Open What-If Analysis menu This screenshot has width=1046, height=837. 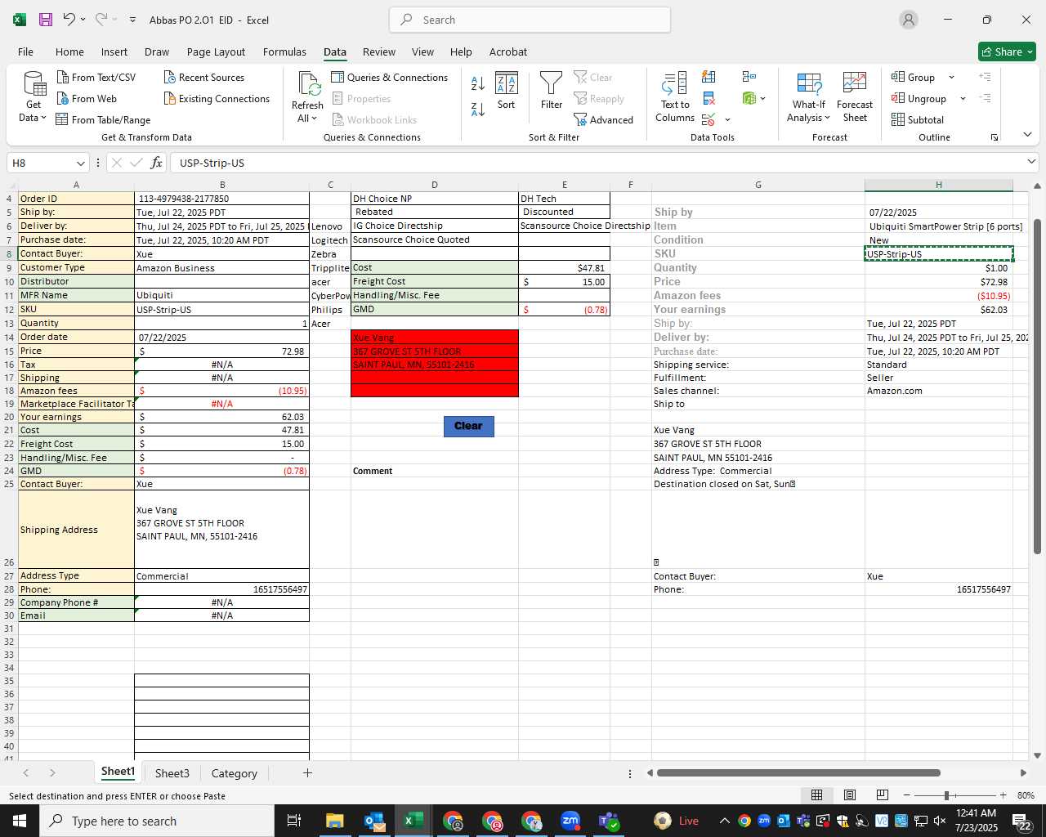809,96
